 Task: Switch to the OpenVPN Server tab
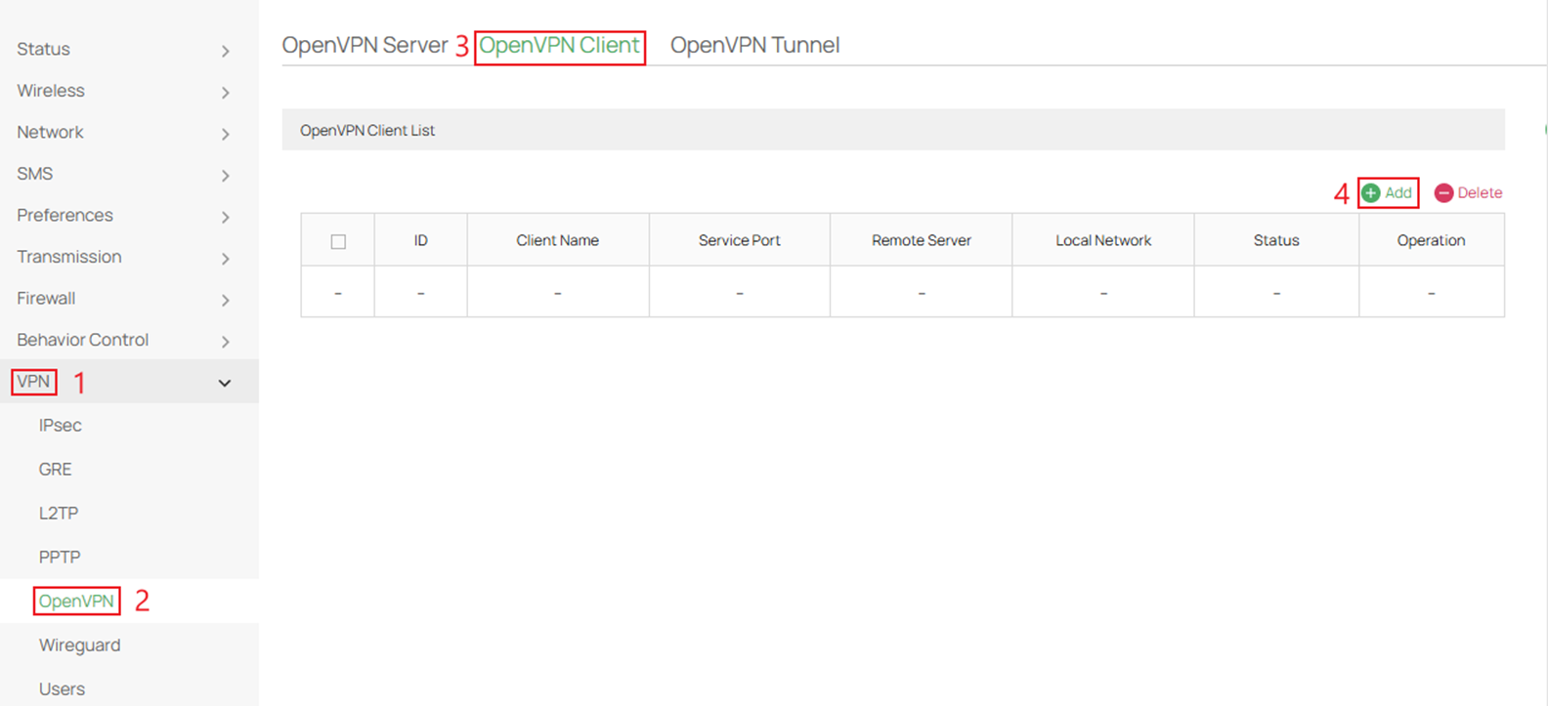pyautogui.click(x=365, y=45)
